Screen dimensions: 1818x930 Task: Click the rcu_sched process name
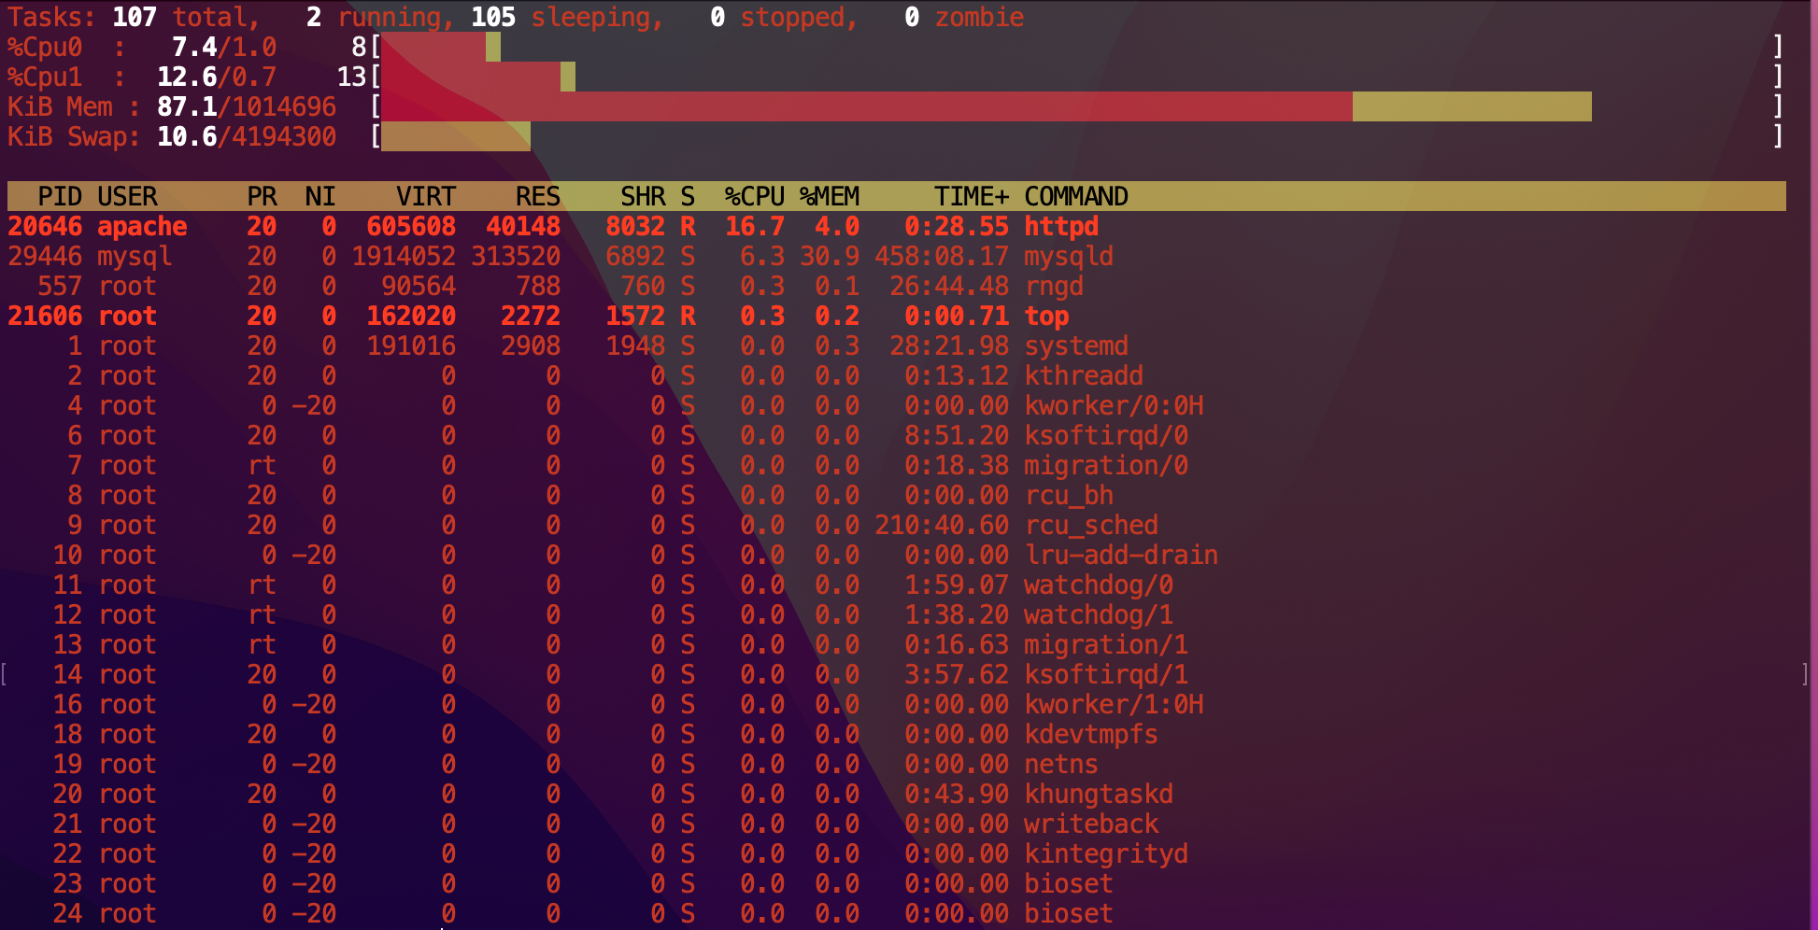tap(1090, 525)
